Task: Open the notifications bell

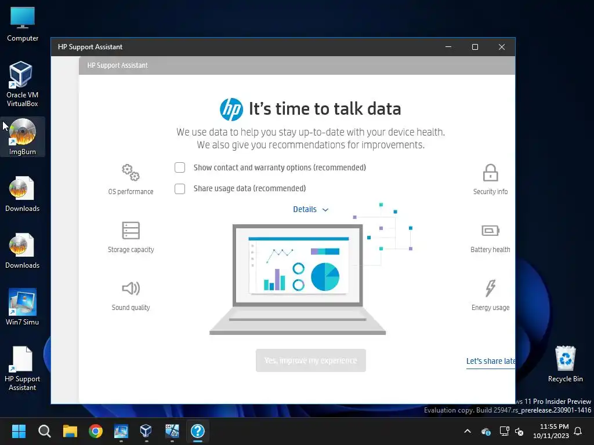Action: coord(578,431)
